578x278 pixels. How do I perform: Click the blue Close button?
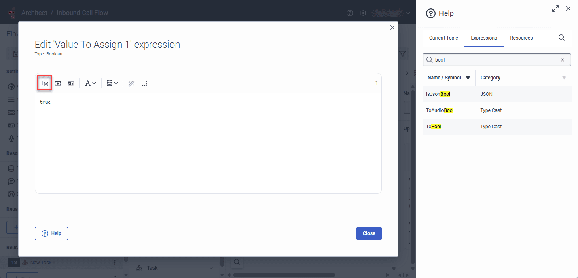coord(368,233)
